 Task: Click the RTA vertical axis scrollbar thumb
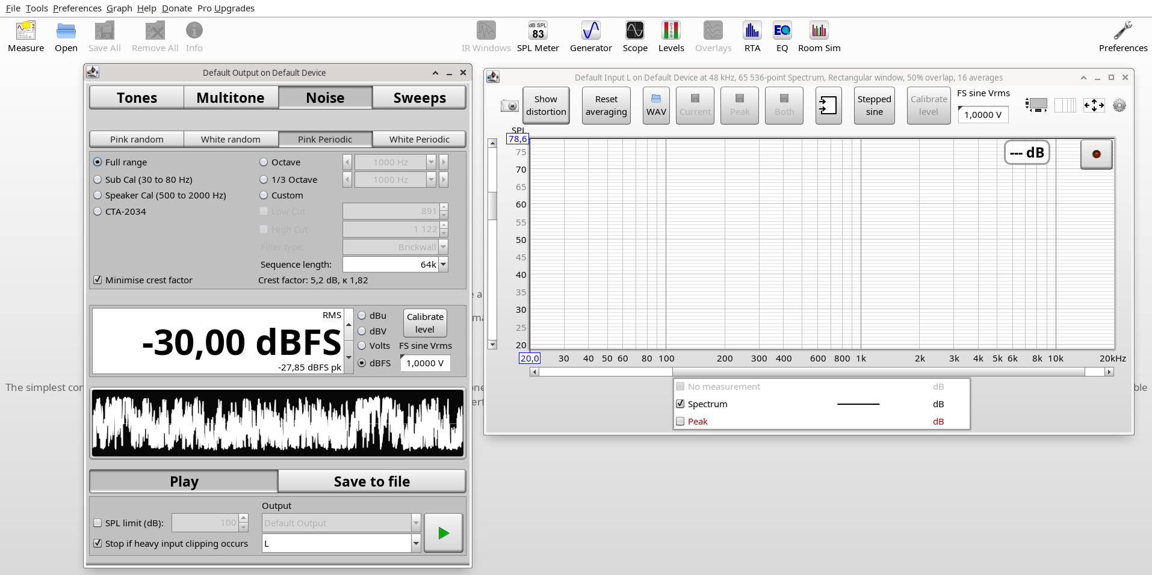[x=492, y=206]
